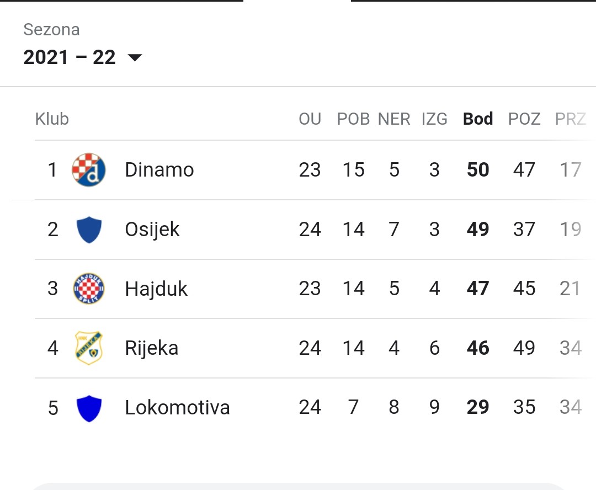Click the Hajduk Split crest icon
Image resolution: width=596 pixels, height=490 pixels.
tap(88, 289)
